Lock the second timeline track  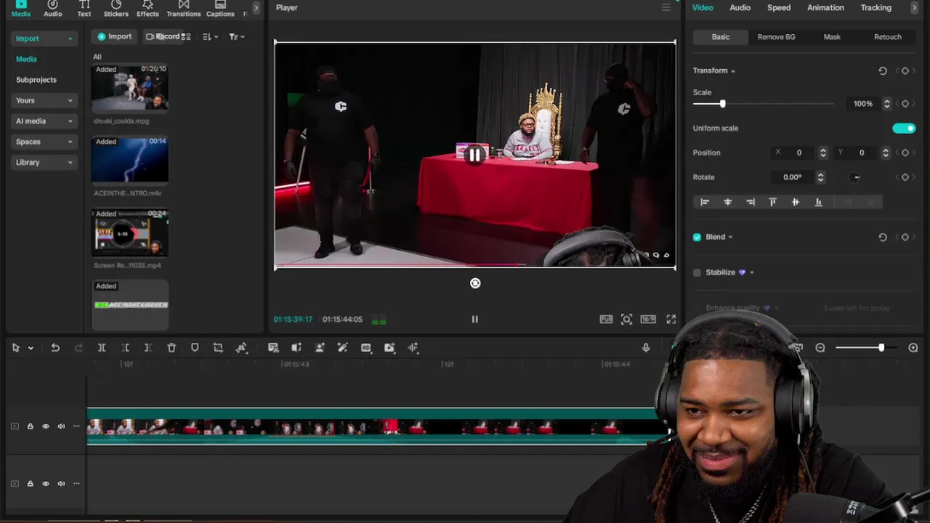click(30, 484)
